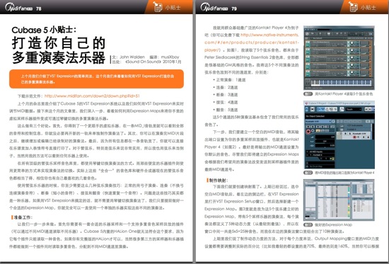Click the Expression Map screenshot thumbnail
389x264 pixels.
click(339, 200)
